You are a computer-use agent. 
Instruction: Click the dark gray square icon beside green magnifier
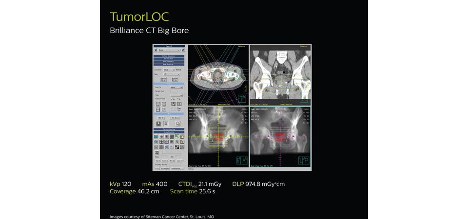pos(172,137)
